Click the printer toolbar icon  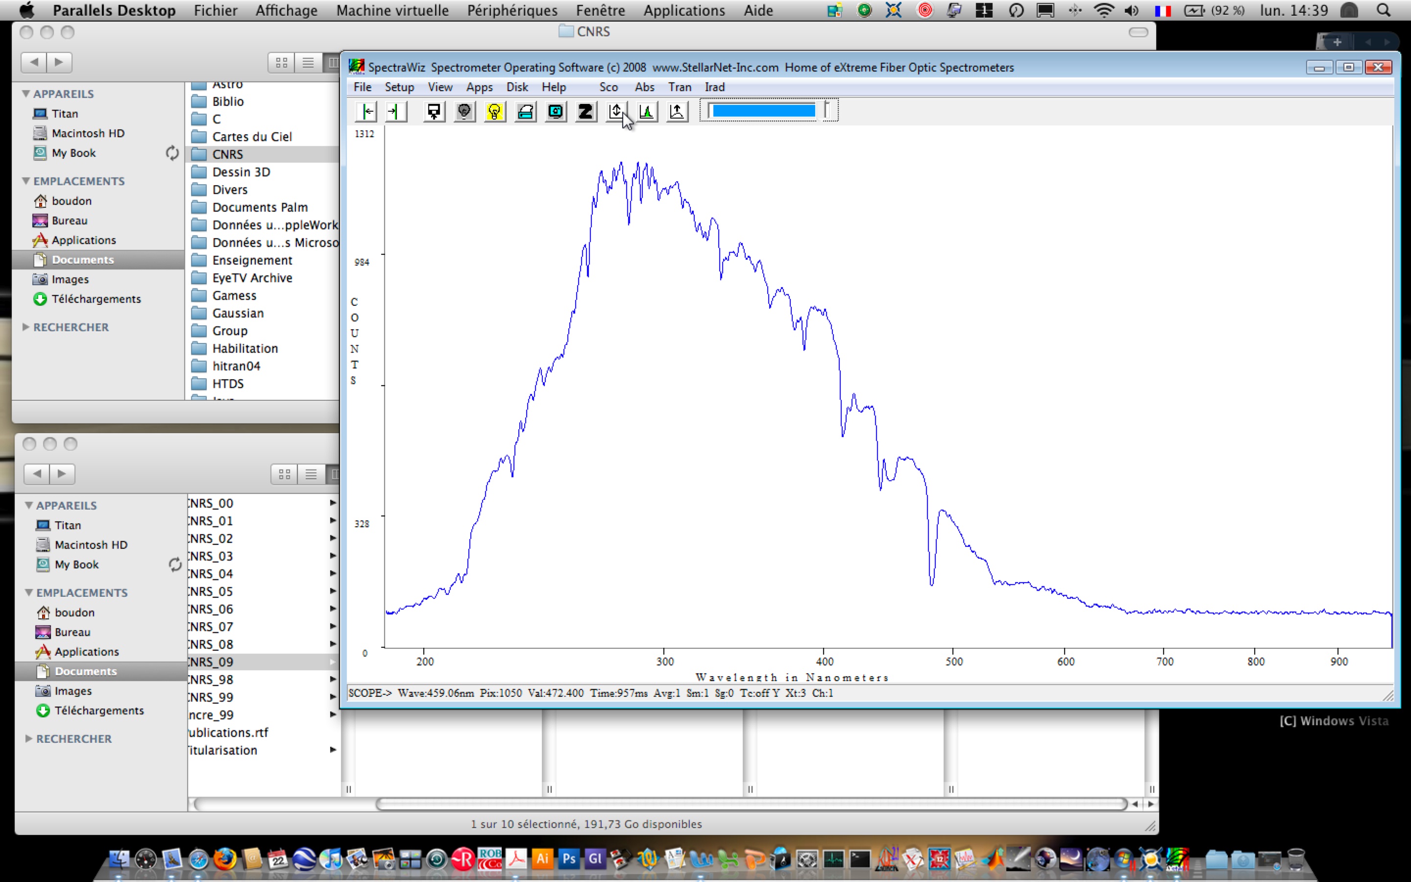coord(525,111)
